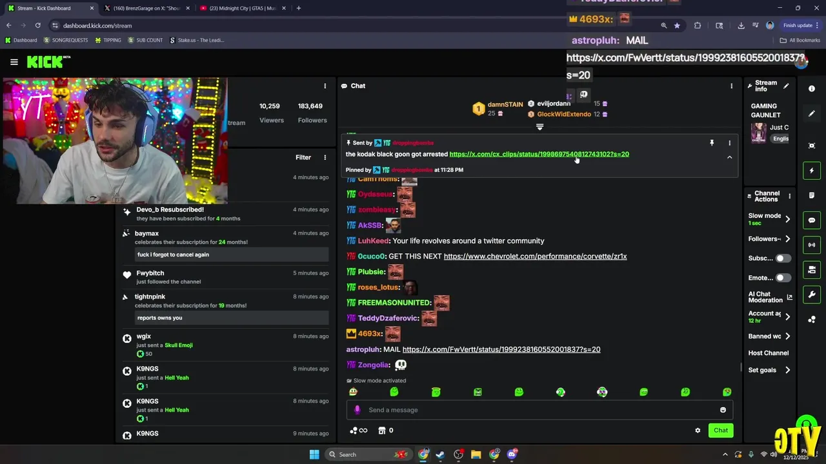Open the Filter dropdown in the activity feed
The image size is (826, 464).
303,157
